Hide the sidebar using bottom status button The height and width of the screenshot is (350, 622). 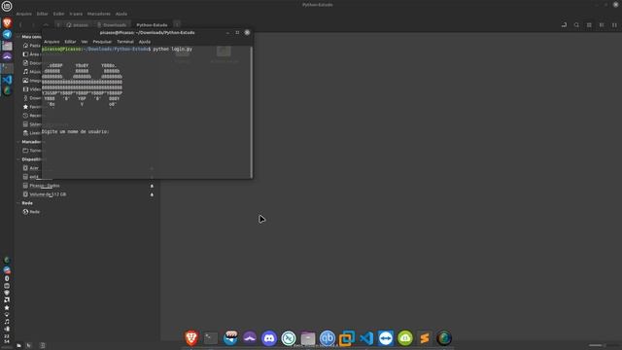(x=43, y=346)
